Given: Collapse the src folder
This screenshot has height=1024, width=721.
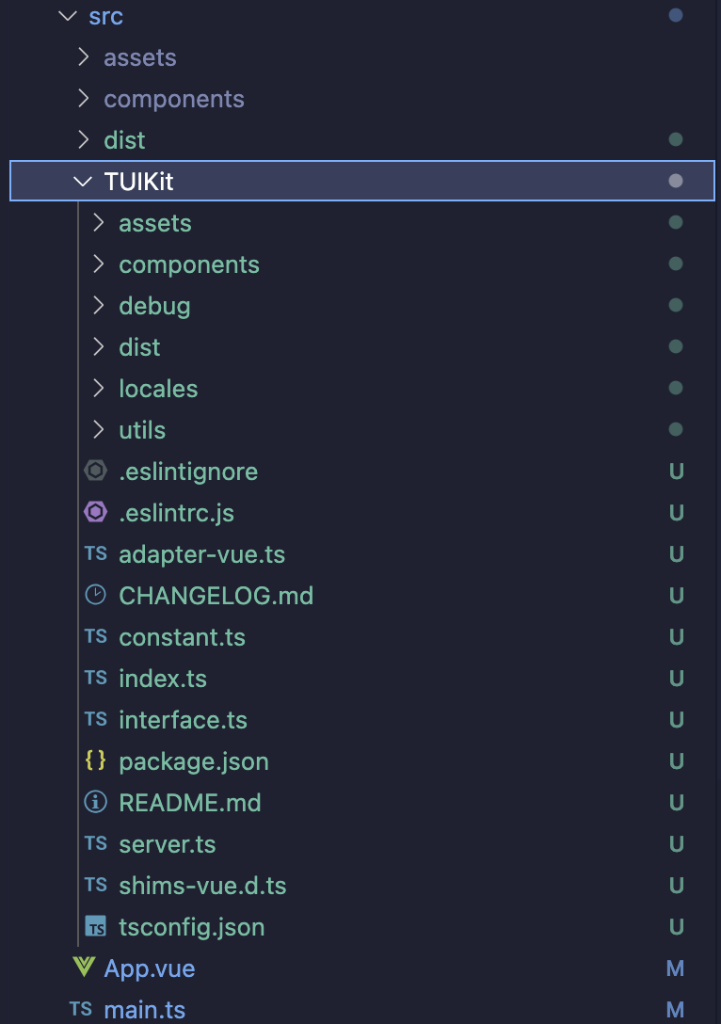Looking at the screenshot, I should [66, 16].
